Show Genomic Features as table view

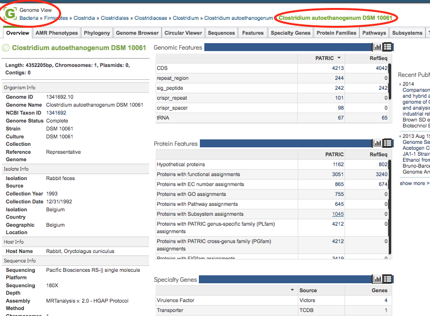click(x=387, y=47)
